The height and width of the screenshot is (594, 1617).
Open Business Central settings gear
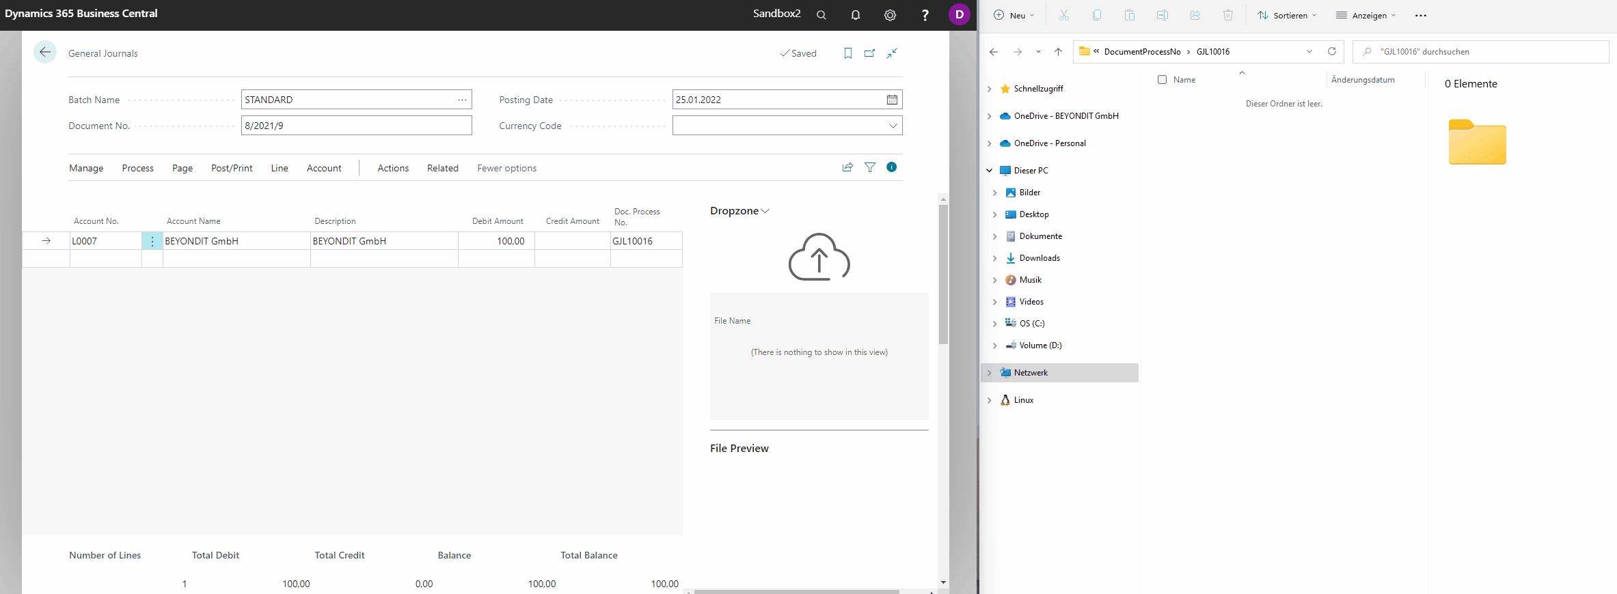[x=890, y=15]
